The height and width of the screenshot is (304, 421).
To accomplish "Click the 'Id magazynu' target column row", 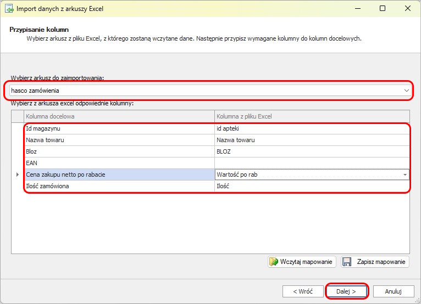I will [x=119, y=128].
